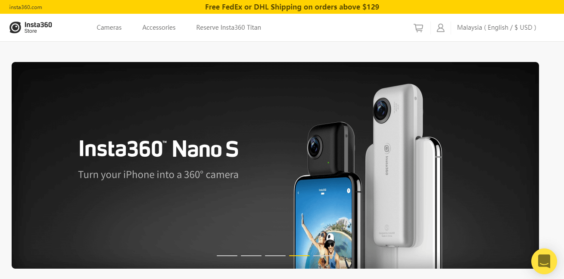This screenshot has width=564, height=279.
Task: Select the active yellow carousel indicator
Action: pos(299,256)
